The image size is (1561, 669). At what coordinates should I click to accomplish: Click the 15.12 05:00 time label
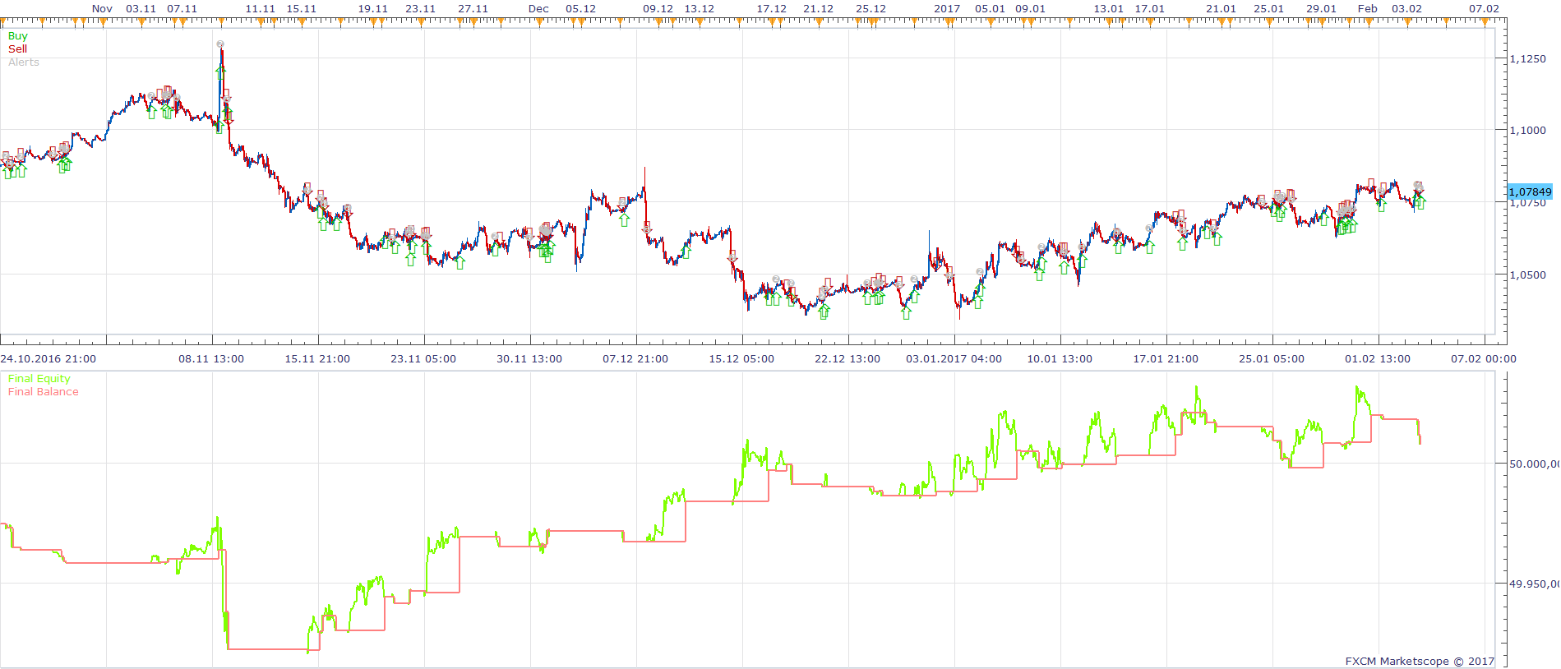point(741,359)
